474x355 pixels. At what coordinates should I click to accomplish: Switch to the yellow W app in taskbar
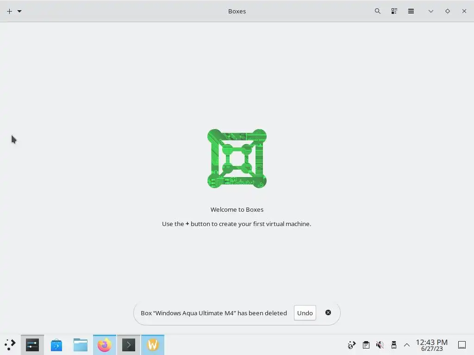[153, 345]
